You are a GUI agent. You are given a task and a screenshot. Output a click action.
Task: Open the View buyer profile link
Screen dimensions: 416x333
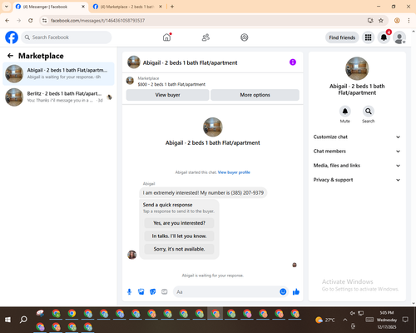[x=234, y=172]
